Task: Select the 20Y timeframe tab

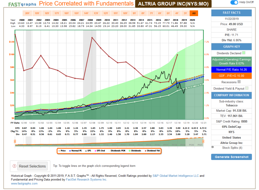Action: (x=27, y=13)
